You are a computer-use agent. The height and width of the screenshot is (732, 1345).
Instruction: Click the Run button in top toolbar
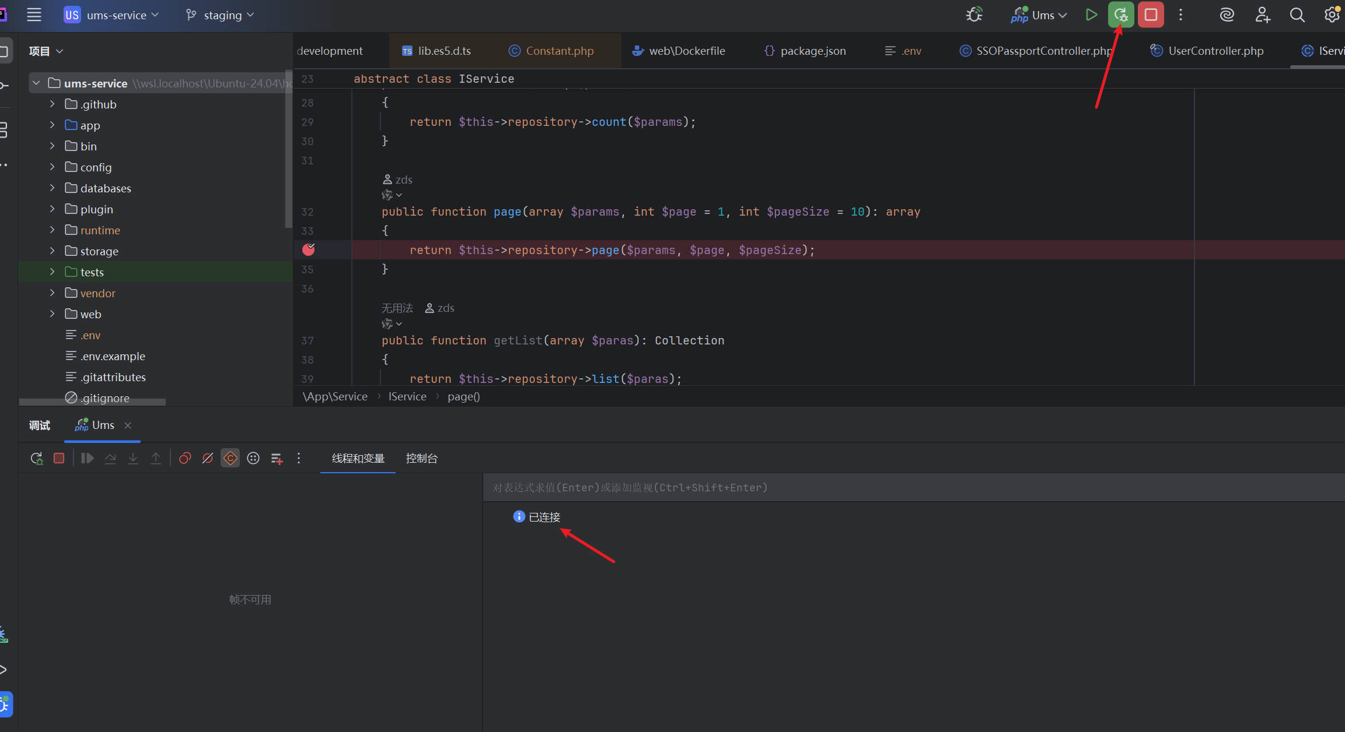pos(1091,15)
